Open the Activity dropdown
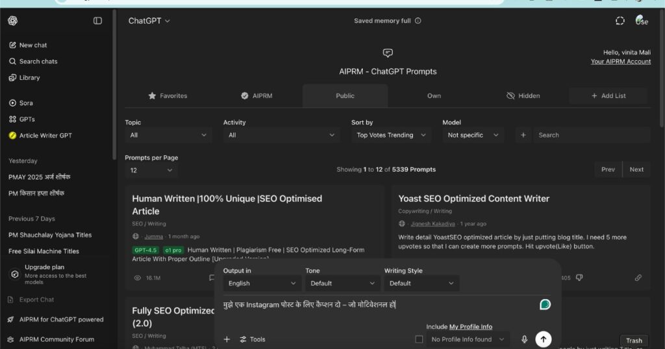Viewport: 665px width, 349px height. (x=281, y=135)
